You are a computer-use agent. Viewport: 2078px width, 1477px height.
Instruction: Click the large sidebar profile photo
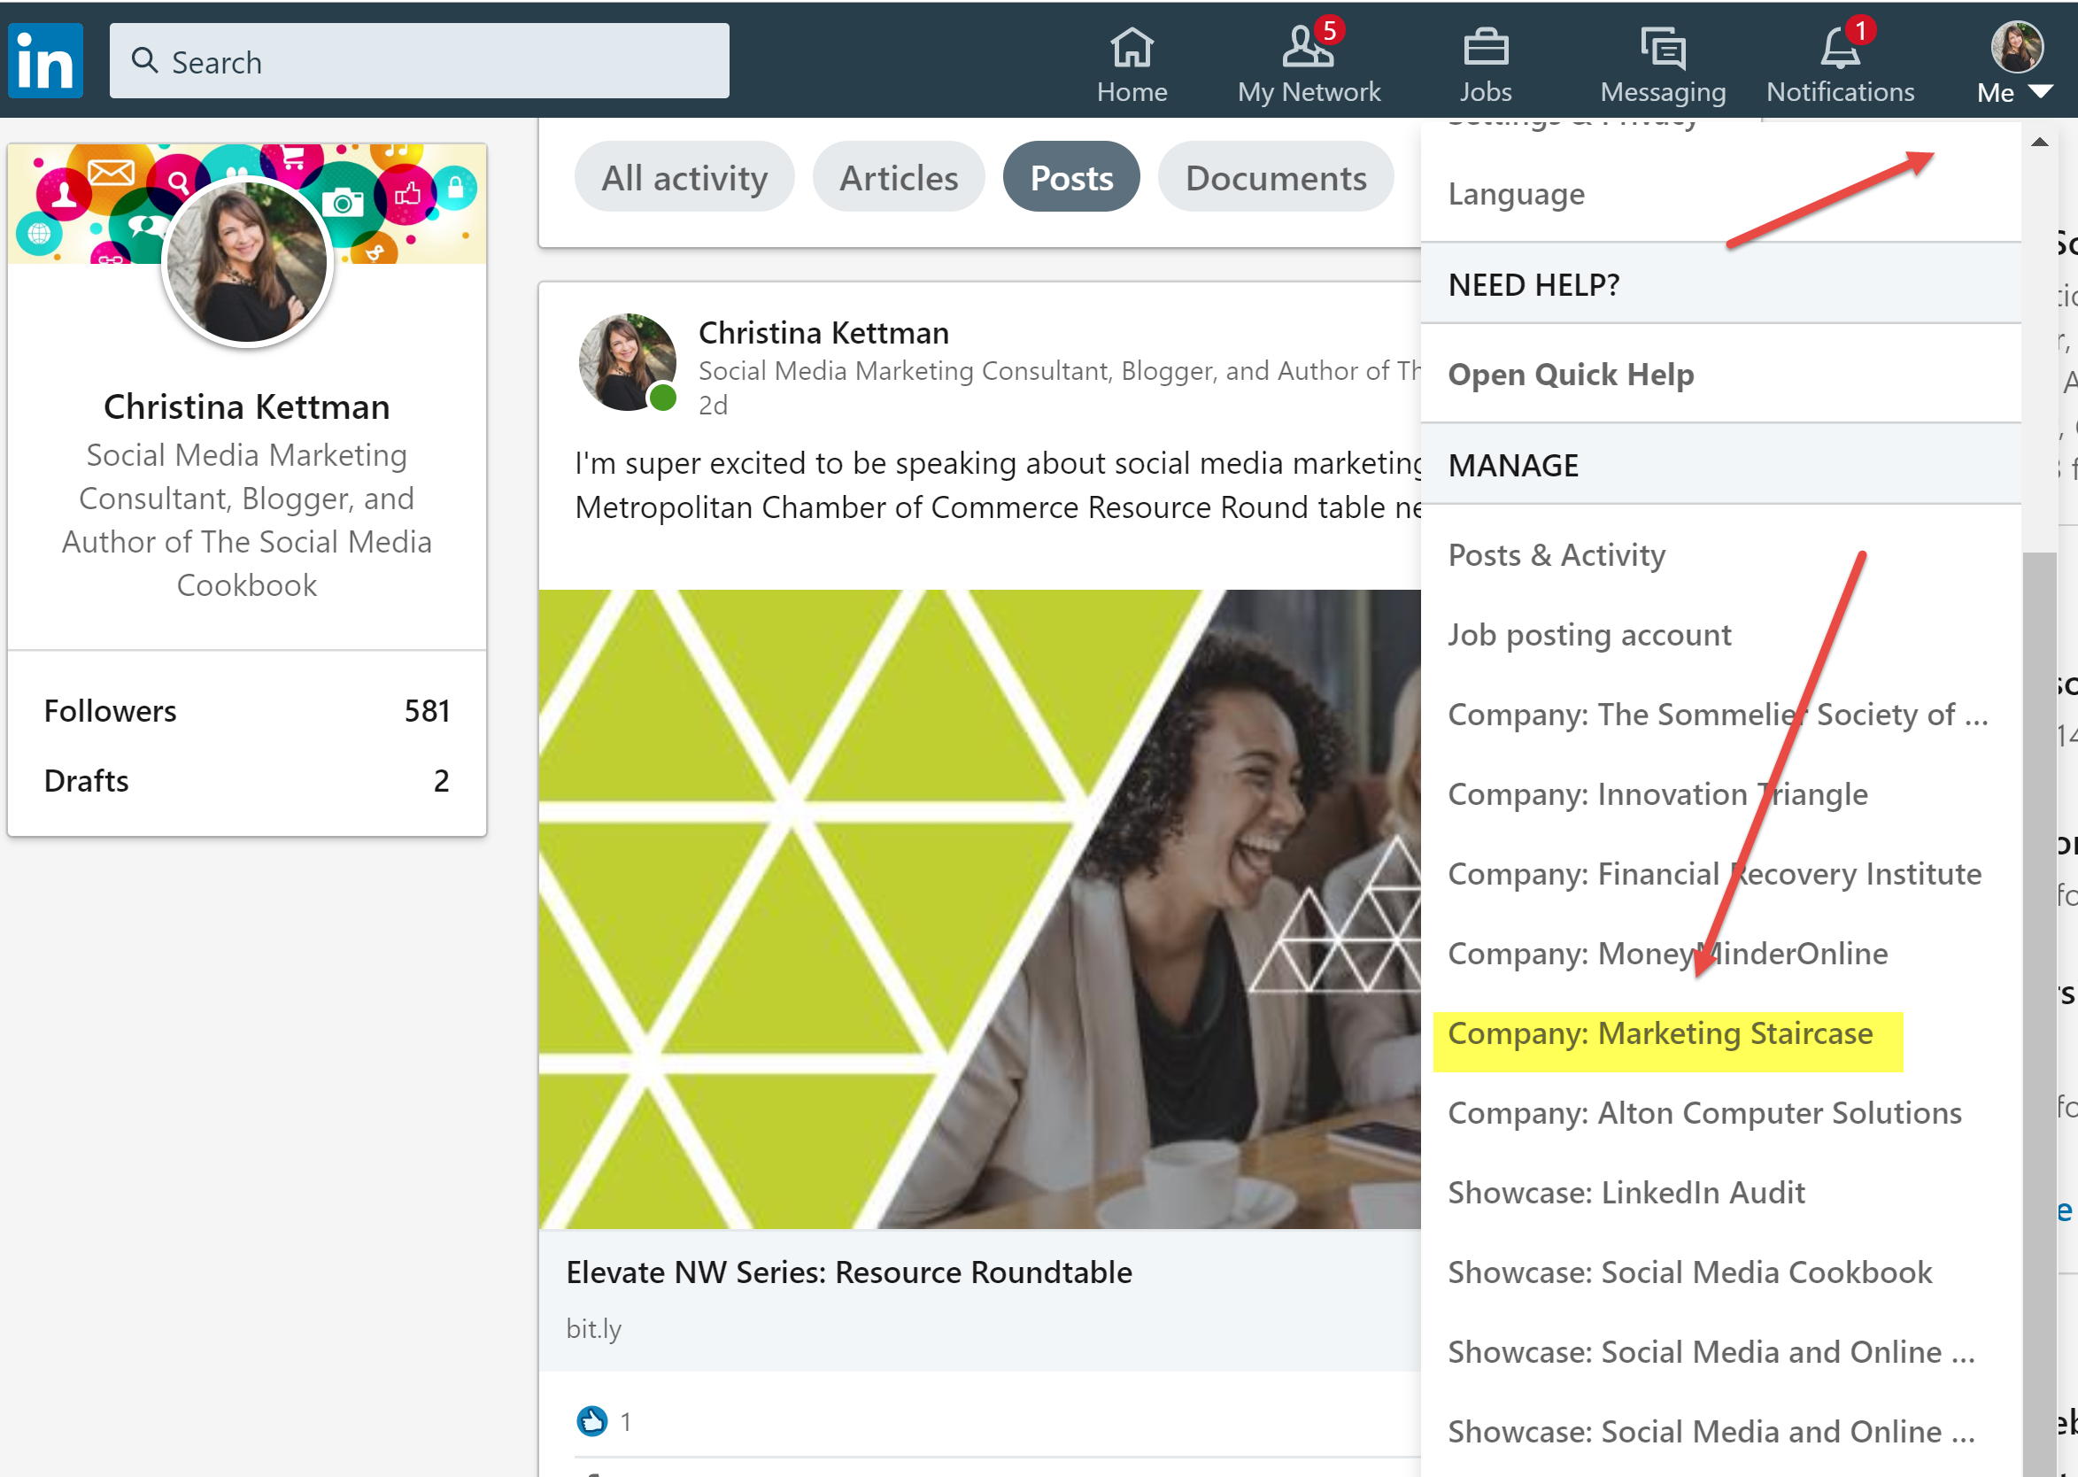(x=246, y=262)
